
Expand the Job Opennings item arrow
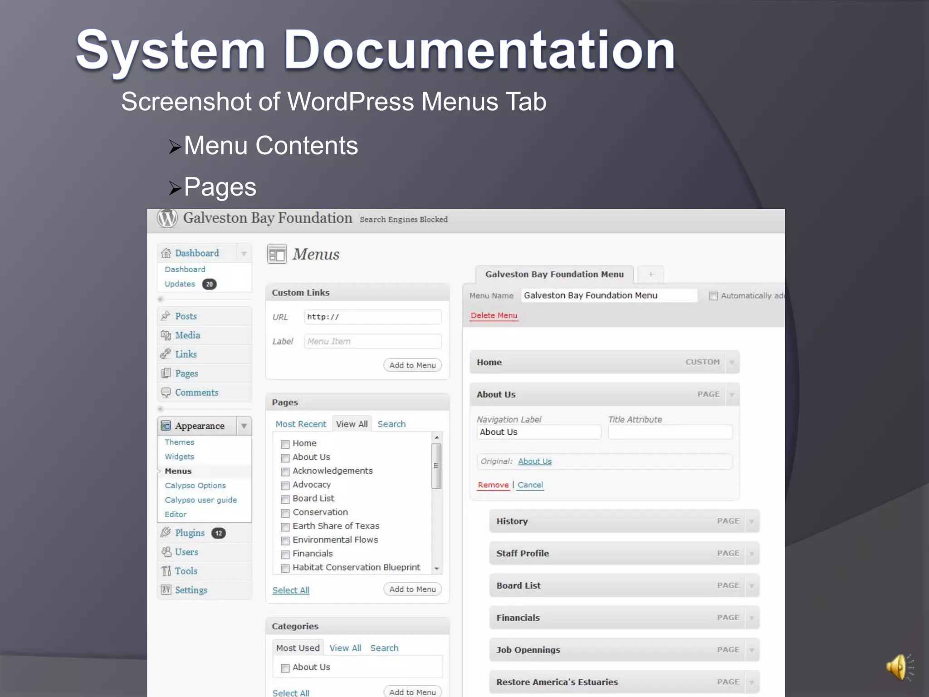pyautogui.click(x=752, y=650)
